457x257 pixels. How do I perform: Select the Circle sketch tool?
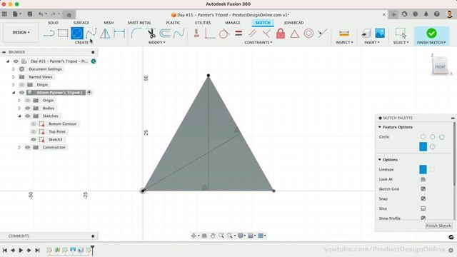click(x=77, y=34)
